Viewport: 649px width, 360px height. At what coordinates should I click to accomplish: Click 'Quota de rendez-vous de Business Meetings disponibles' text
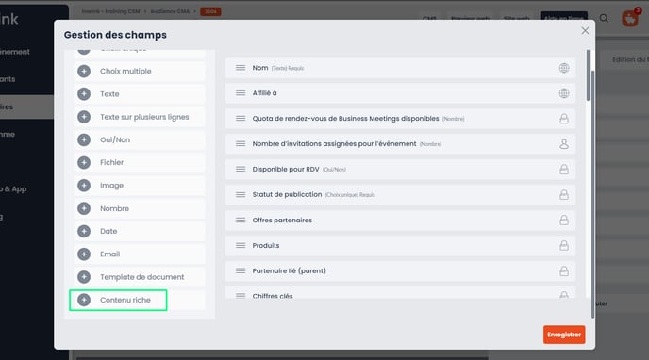tap(345, 118)
